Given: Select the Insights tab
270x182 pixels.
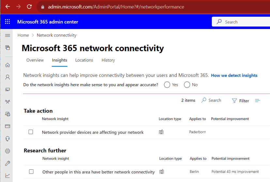Looking at the screenshot, I should click(60, 60).
